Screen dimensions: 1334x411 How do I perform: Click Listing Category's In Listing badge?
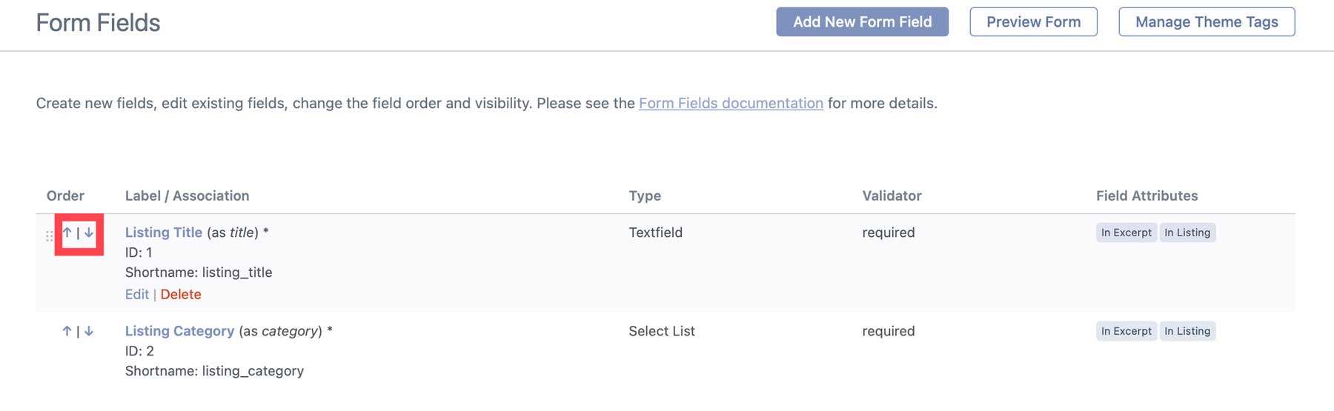tap(1187, 331)
